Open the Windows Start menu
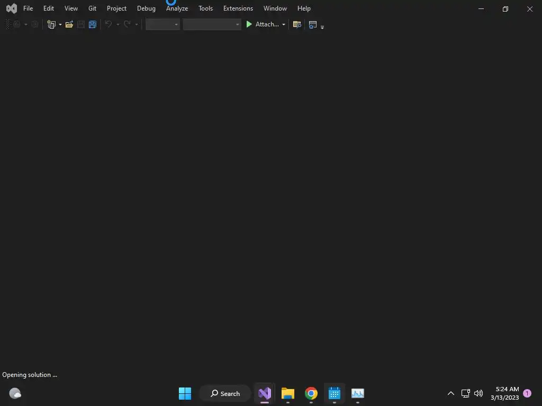This screenshot has height=406, width=542. [x=185, y=393]
